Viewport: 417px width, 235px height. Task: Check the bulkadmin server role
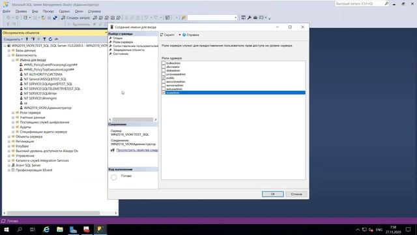tap(164, 63)
